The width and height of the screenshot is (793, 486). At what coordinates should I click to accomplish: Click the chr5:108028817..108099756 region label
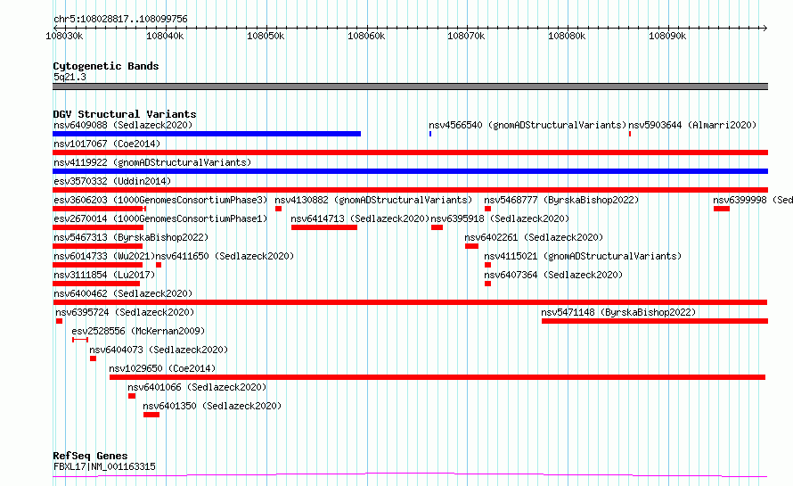120,19
